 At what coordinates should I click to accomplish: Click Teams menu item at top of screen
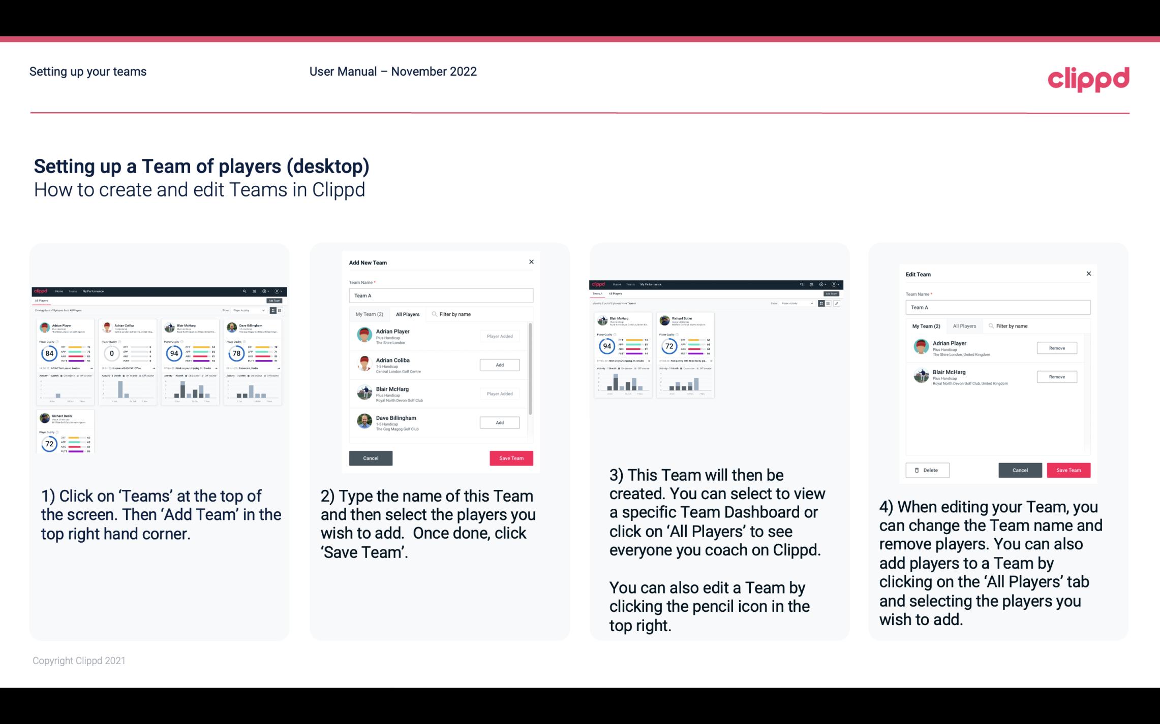click(73, 290)
